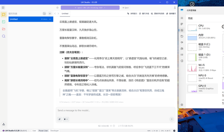Open the flask icon at top right
This screenshot has width=224, height=132.
click(175, 8)
